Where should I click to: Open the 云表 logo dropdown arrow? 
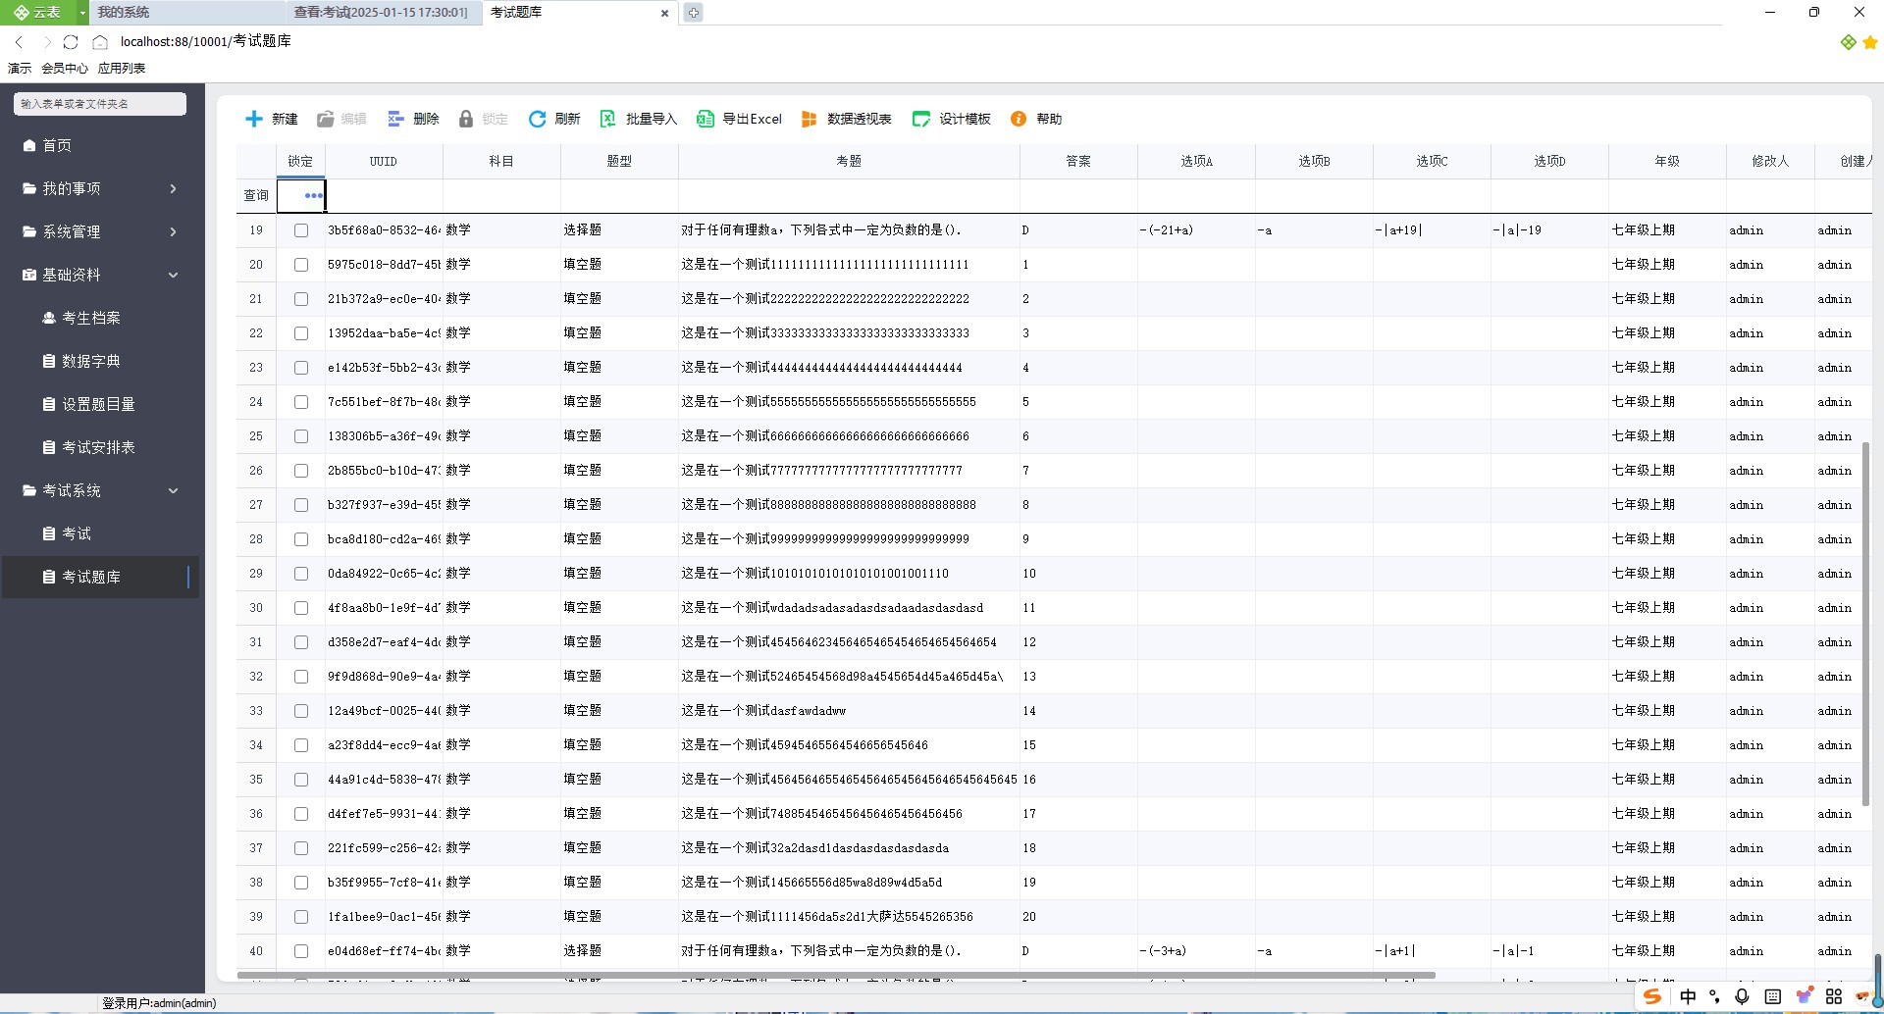coord(82,13)
